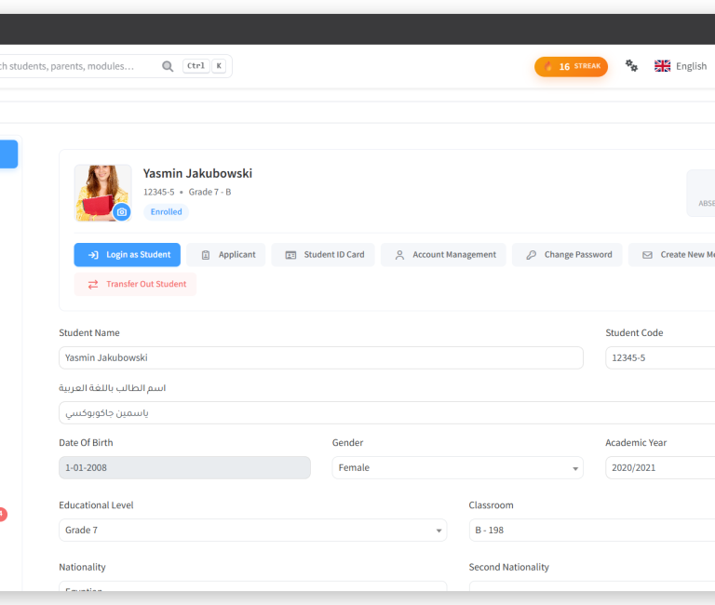715x605 pixels.
Task: Open Account Management
Action: (443, 255)
